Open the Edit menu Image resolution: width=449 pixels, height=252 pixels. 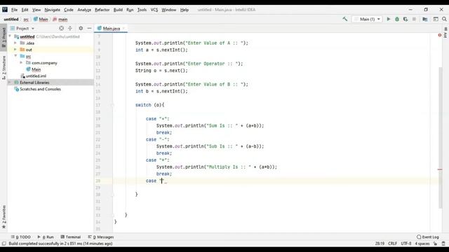tap(25, 10)
